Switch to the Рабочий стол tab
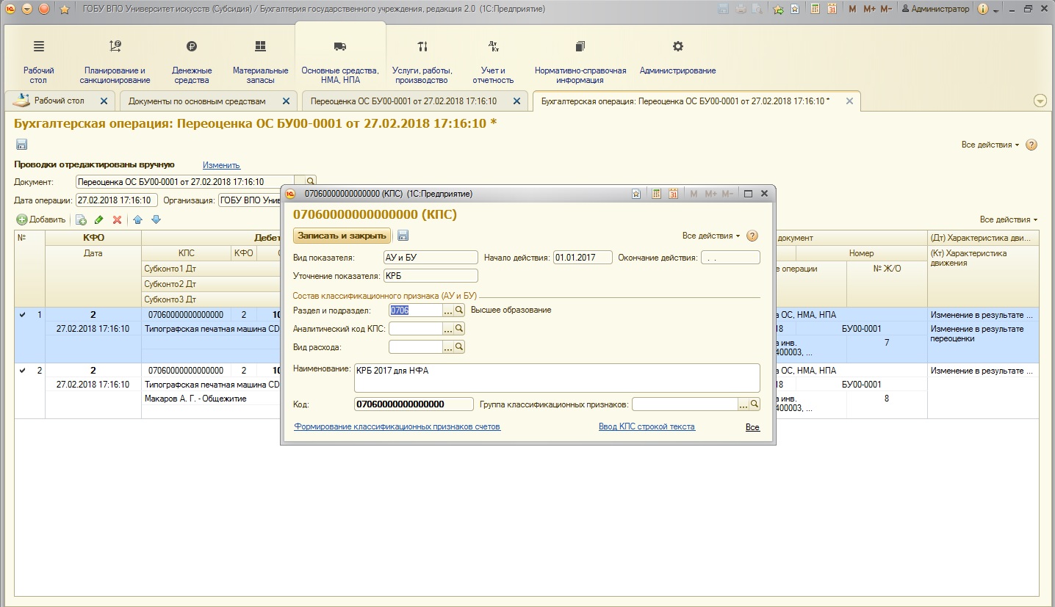The height and width of the screenshot is (607, 1055). click(x=60, y=101)
